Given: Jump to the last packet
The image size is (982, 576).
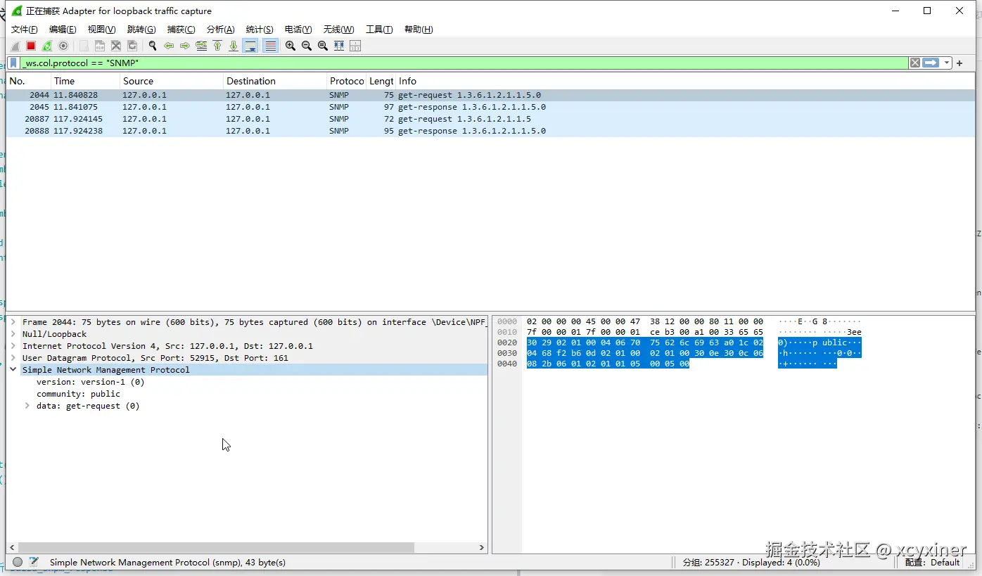Looking at the screenshot, I should (234, 46).
